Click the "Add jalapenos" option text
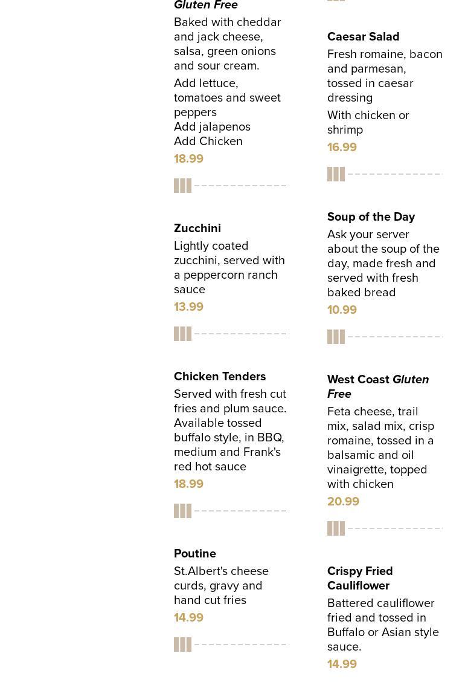Viewport: 465px width, 682px height. (x=212, y=127)
